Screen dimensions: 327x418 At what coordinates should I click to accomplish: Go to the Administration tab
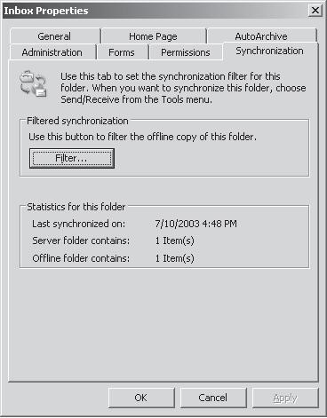coord(52,52)
